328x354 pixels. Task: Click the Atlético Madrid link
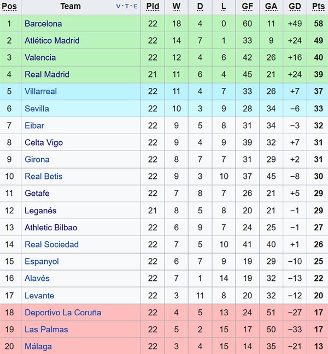coord(52,40)
